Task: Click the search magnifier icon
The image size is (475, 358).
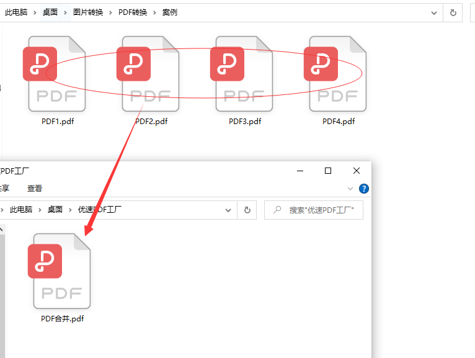Action: click(x=277, y=210)
